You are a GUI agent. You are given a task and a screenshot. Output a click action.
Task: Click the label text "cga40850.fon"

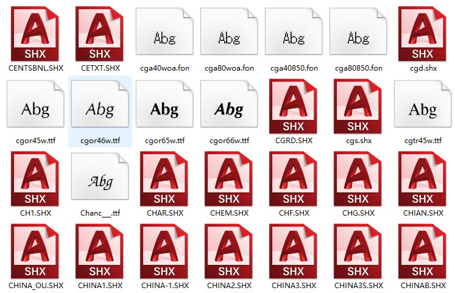coord(294,68)
